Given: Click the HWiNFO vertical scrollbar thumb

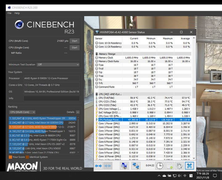Looking at the screenshot, I should coord(194,92).
